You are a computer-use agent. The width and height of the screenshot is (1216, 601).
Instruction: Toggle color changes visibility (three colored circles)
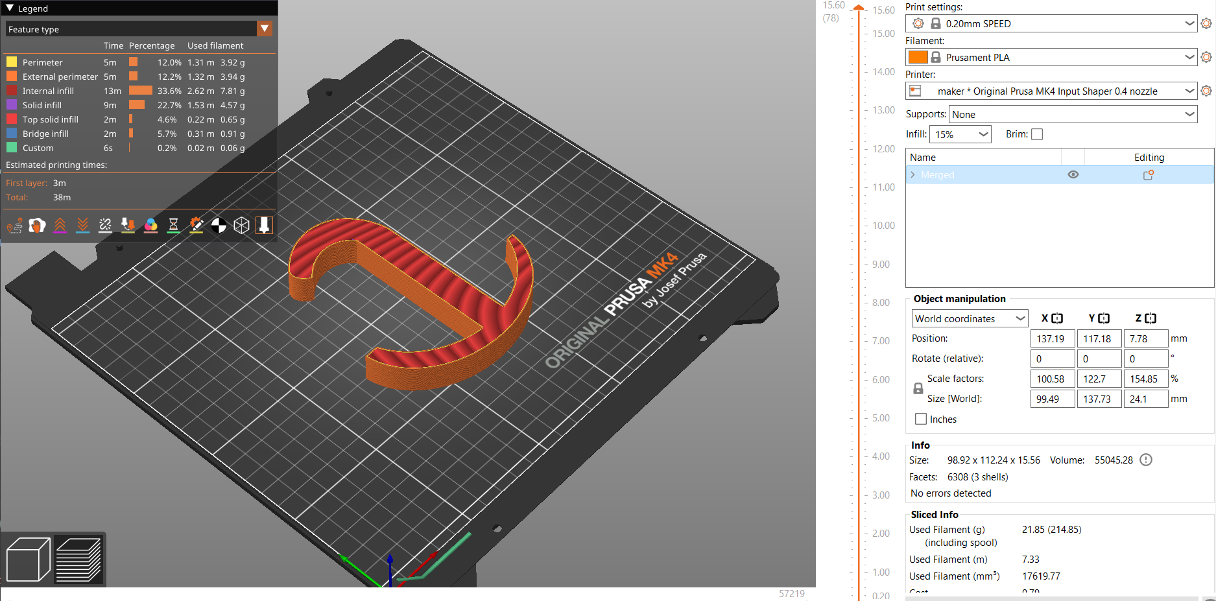coord(150,226)
